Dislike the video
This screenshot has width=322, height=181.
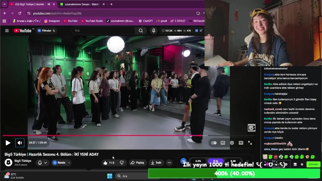click(x=122, y=163)
